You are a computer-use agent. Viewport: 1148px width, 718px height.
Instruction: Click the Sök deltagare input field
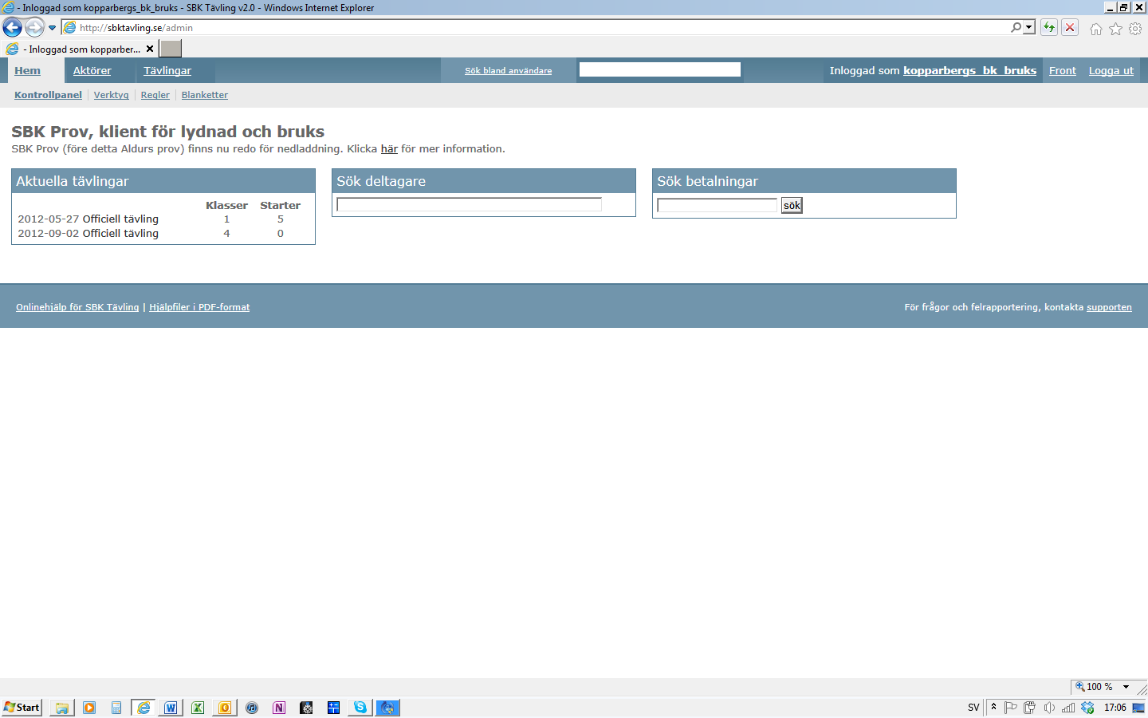(x=469, y=204)
